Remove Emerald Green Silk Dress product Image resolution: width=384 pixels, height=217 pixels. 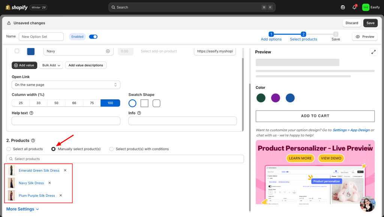65,171
